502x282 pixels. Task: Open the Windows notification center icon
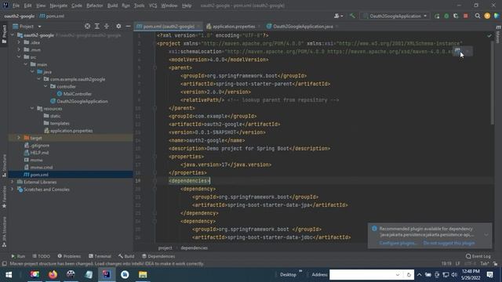489,275
